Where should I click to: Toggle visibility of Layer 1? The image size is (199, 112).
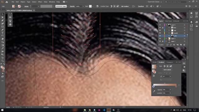point(160,41)
